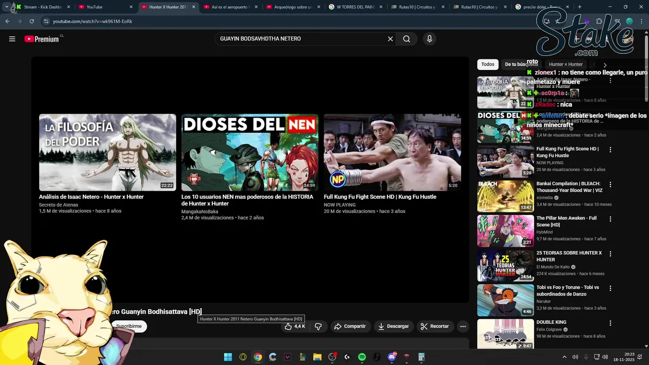Open options for Full Kung Fu Fight Scene sidebar video
The image size is (649, 365).
pos(610,150)
